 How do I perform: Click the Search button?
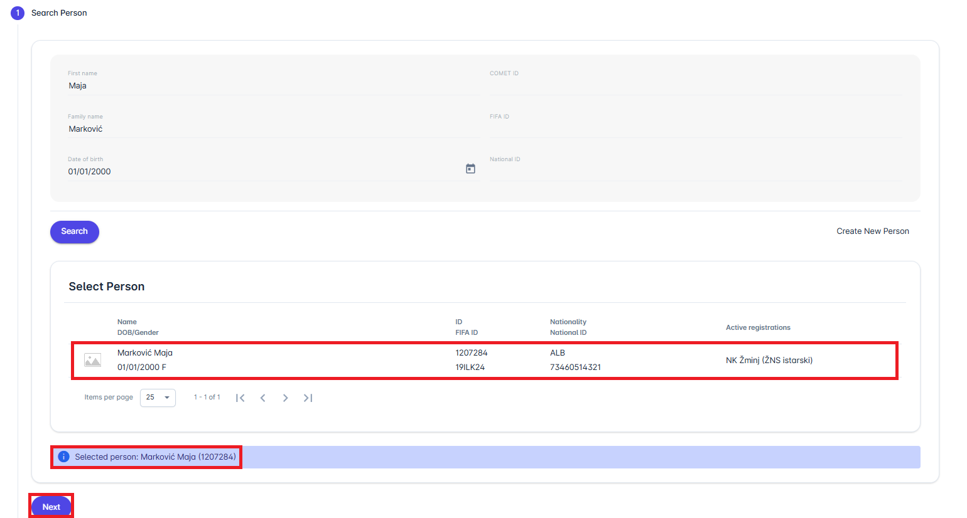pos(75,231)
